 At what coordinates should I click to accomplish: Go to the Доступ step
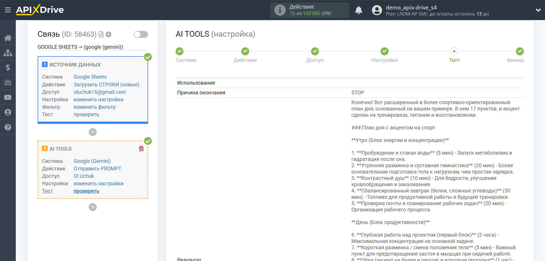(x=315, y=51)
